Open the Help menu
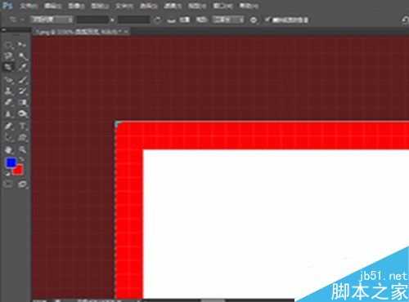 tap(249, 6)
